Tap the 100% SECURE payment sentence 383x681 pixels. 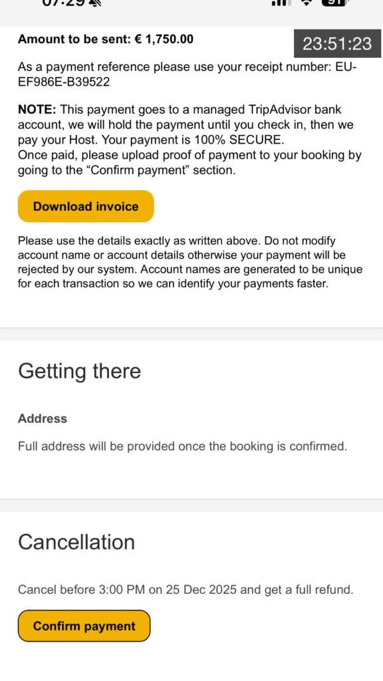pos(193,140)
